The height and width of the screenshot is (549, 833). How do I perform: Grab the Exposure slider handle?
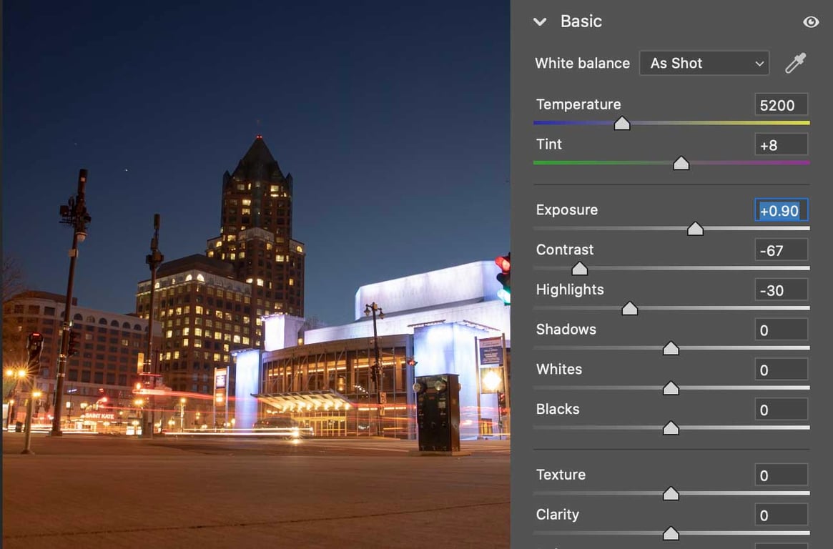coord(695,229)
